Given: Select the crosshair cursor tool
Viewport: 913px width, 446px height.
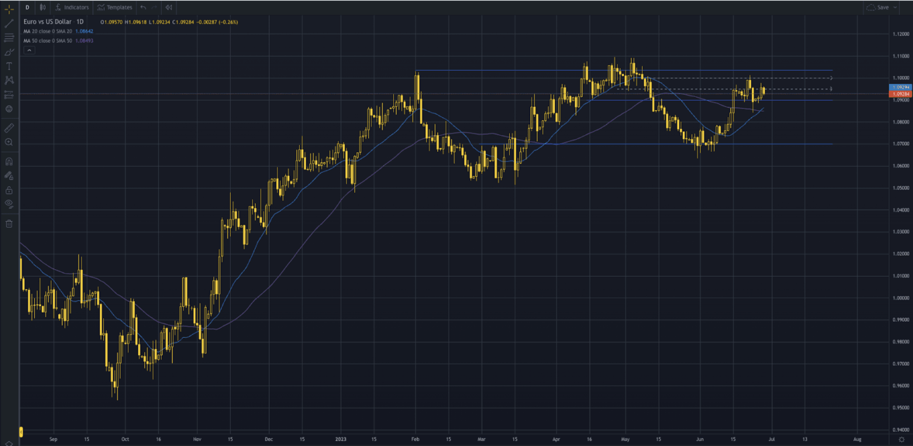Looking at the screenshot, I should (x=9, y=9).
